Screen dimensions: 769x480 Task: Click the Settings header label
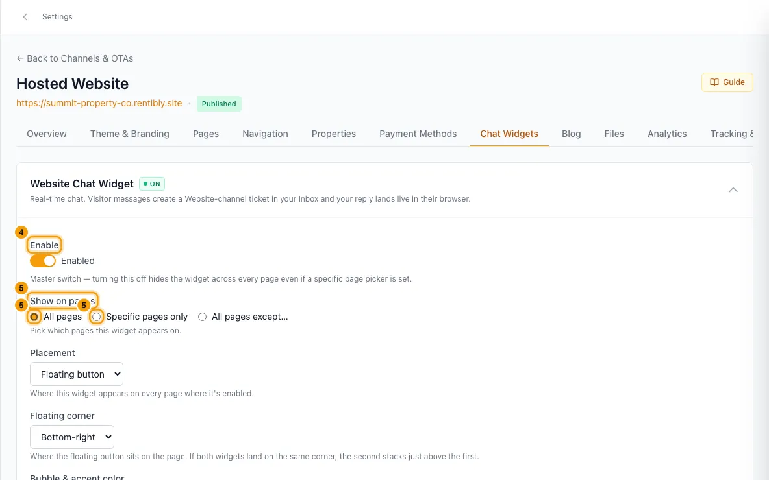click(57, 17)
